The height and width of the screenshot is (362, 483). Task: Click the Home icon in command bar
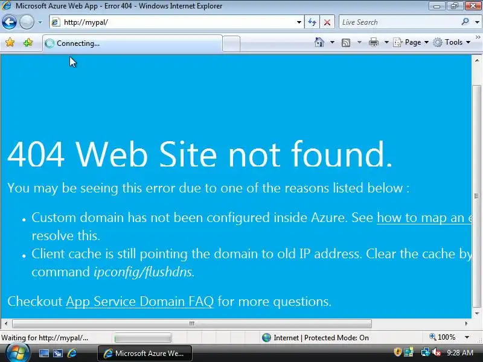click(x=319, y=42)
